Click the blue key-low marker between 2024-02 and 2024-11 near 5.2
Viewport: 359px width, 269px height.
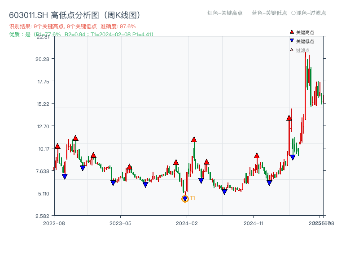225,192
